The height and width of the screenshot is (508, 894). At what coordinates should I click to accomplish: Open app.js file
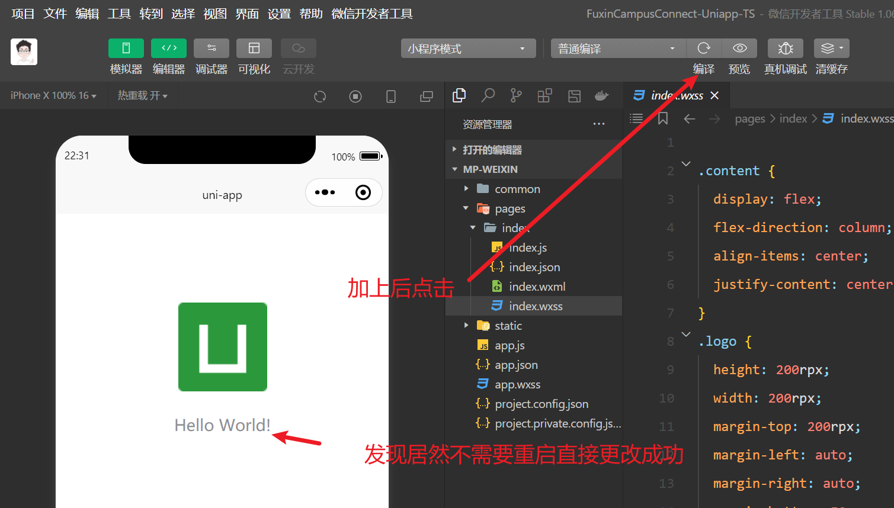(x=534, y=345)
